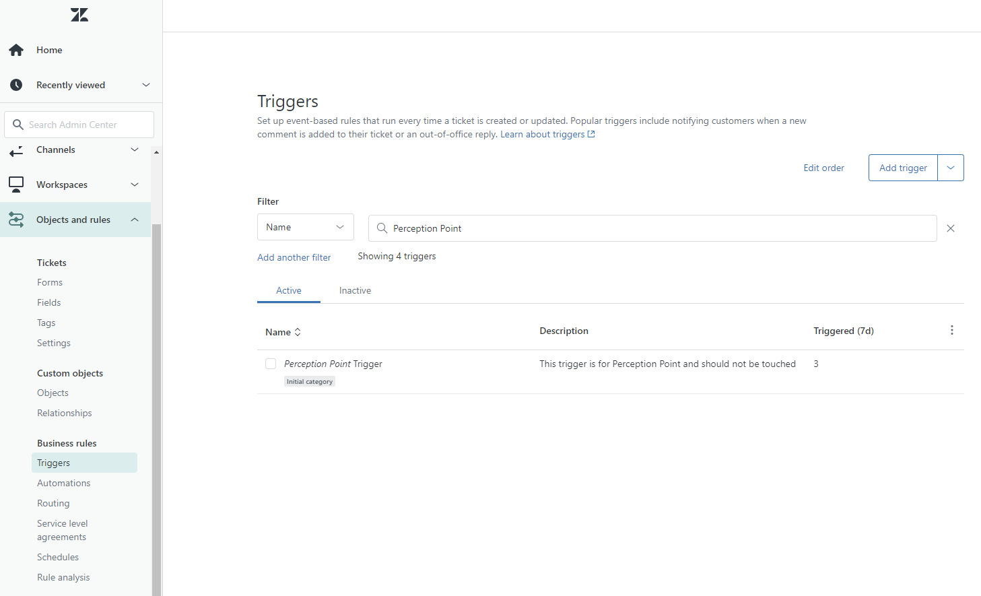Open Automations under Business rules
The height and width of the screenshot is (596, 981).
click(63, 483)
